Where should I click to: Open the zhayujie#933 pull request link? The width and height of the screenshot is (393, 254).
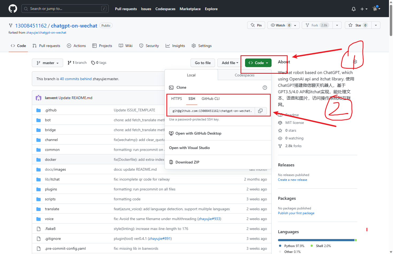[209, 219]
